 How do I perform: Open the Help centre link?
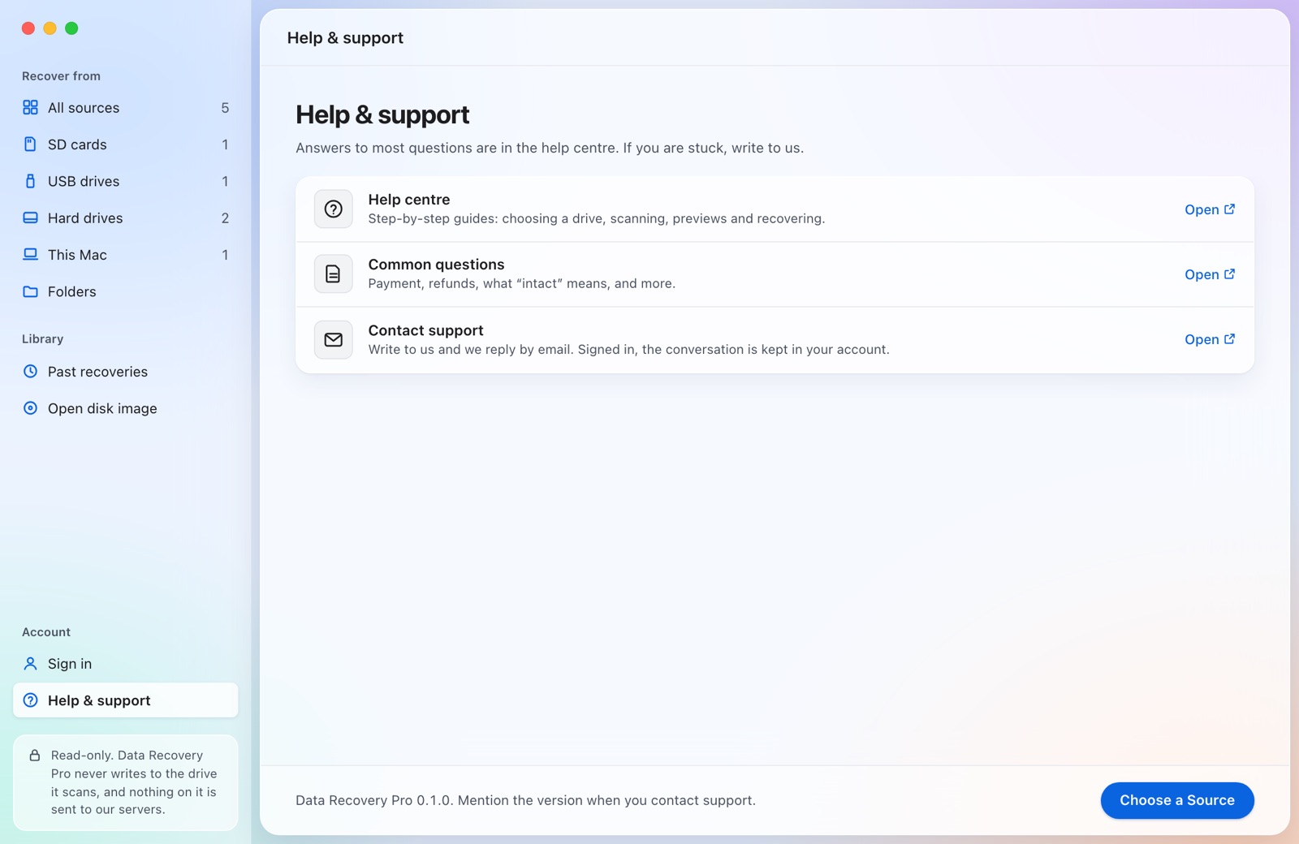pos(1210,209)
